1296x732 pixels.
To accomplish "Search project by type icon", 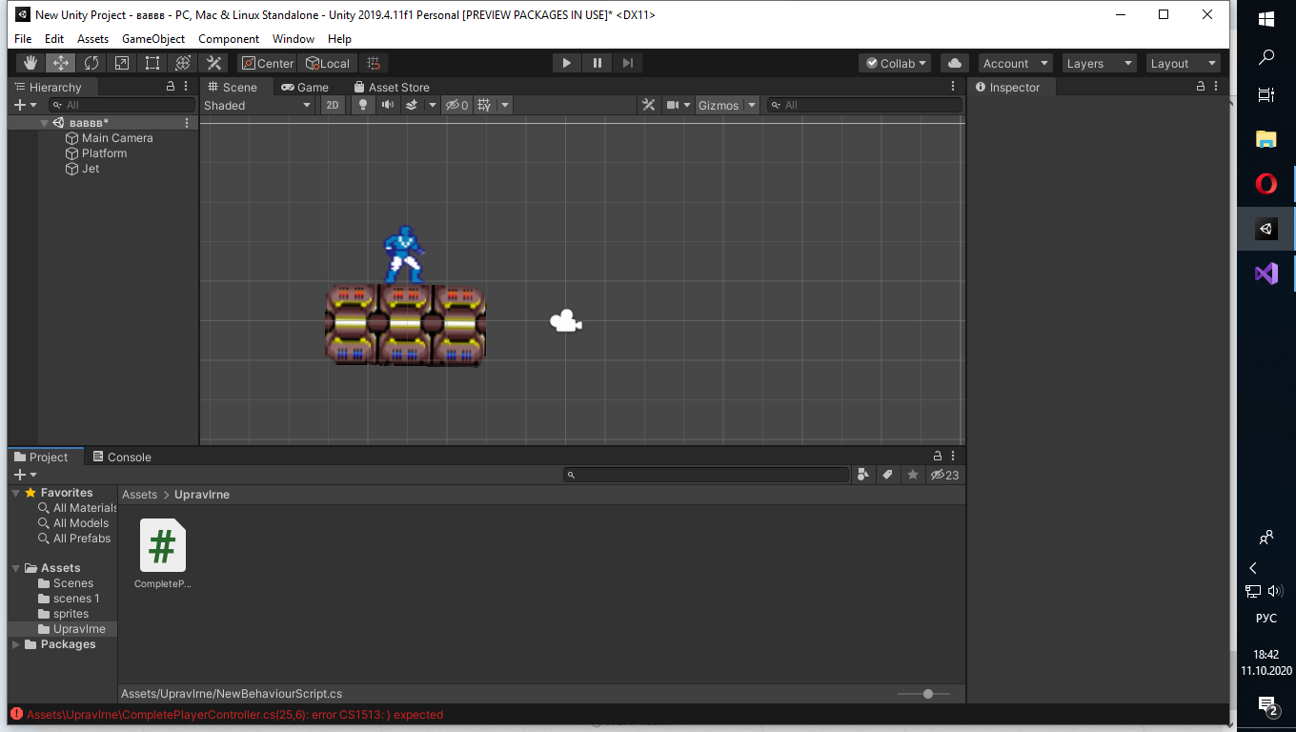I will click(863, 475).
